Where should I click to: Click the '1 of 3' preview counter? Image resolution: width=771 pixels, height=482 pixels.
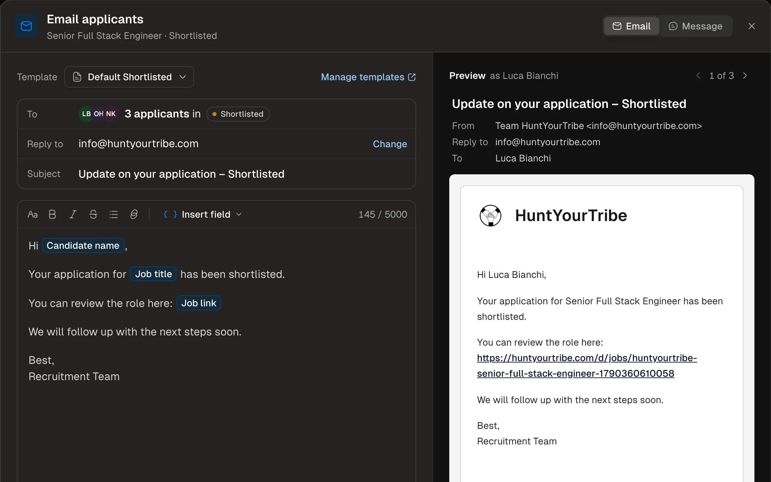(722, 76)
